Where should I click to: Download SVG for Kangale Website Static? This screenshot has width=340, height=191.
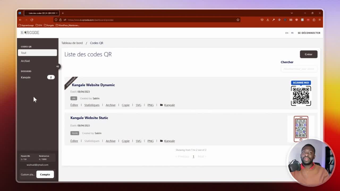click(138, 141)
